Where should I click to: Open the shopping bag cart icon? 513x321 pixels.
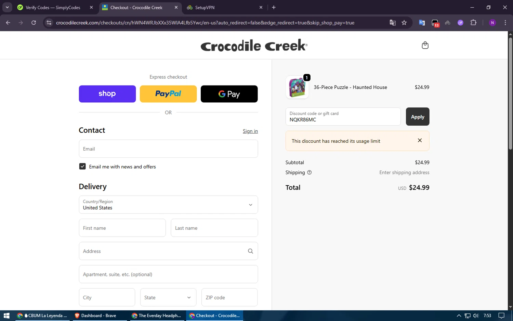click(425, 45)
